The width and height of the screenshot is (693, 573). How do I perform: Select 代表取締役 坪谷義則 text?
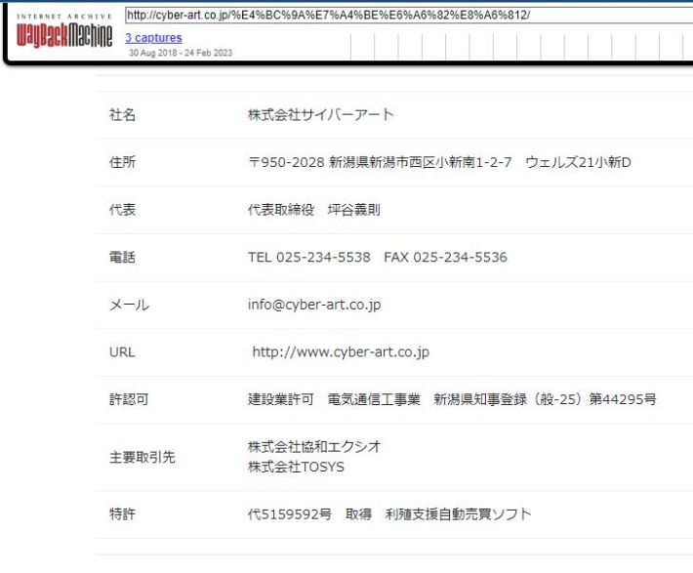[x=313, y=210]
